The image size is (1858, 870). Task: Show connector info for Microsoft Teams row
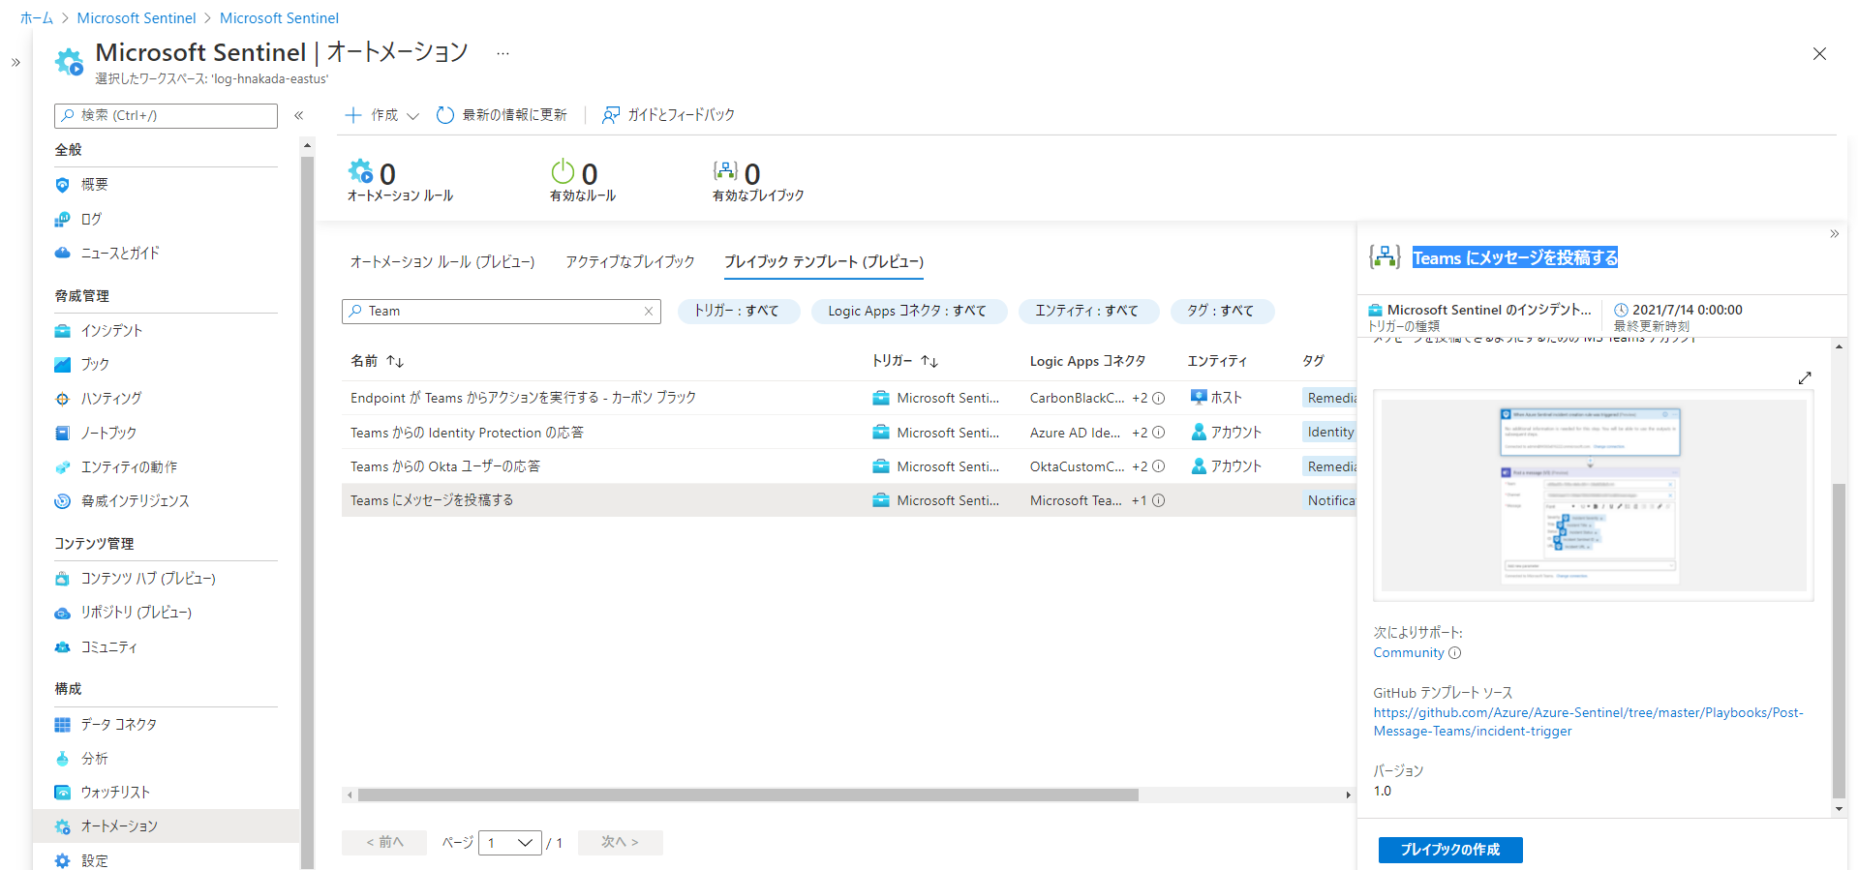tap(1158, 500)
